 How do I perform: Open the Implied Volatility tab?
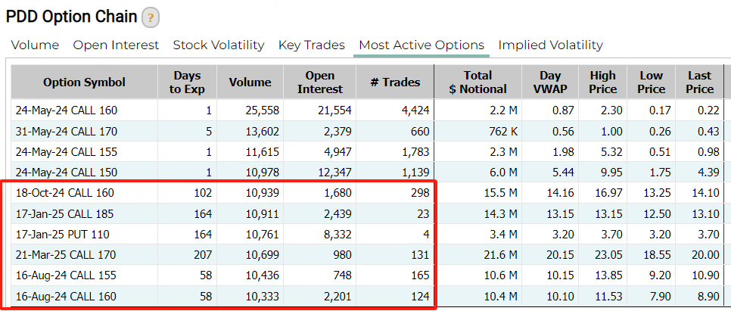[x=551, y=45]
